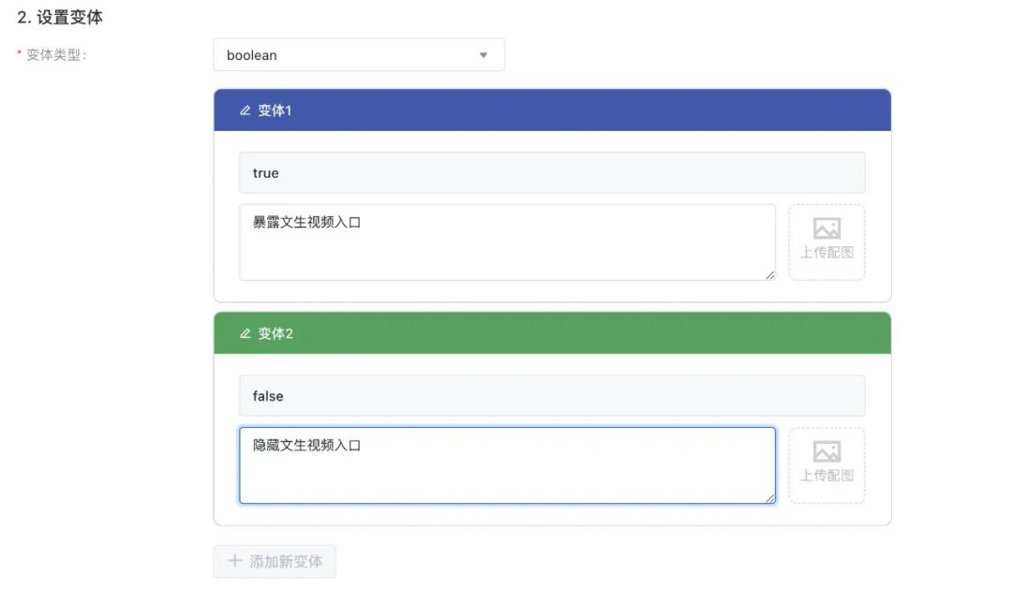Click the image icon in 变体2 upload box
Viewport: 1012px width, 589px height.
[x=826, y=451]
